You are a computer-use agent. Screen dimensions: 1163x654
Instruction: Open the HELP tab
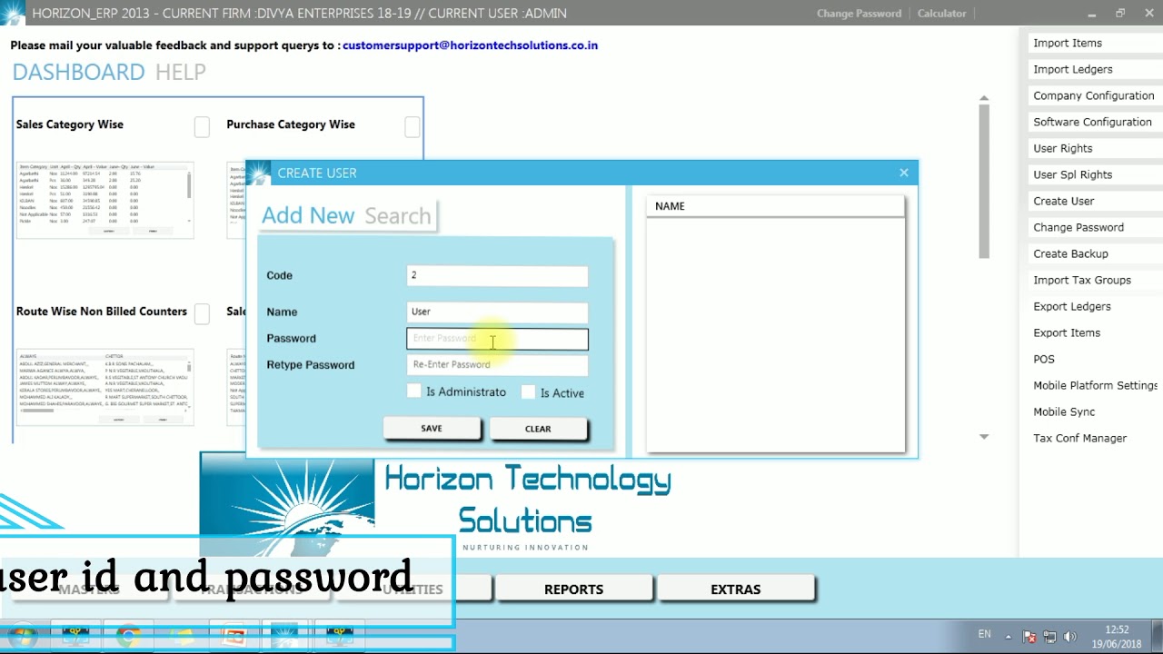coord(181,72)
